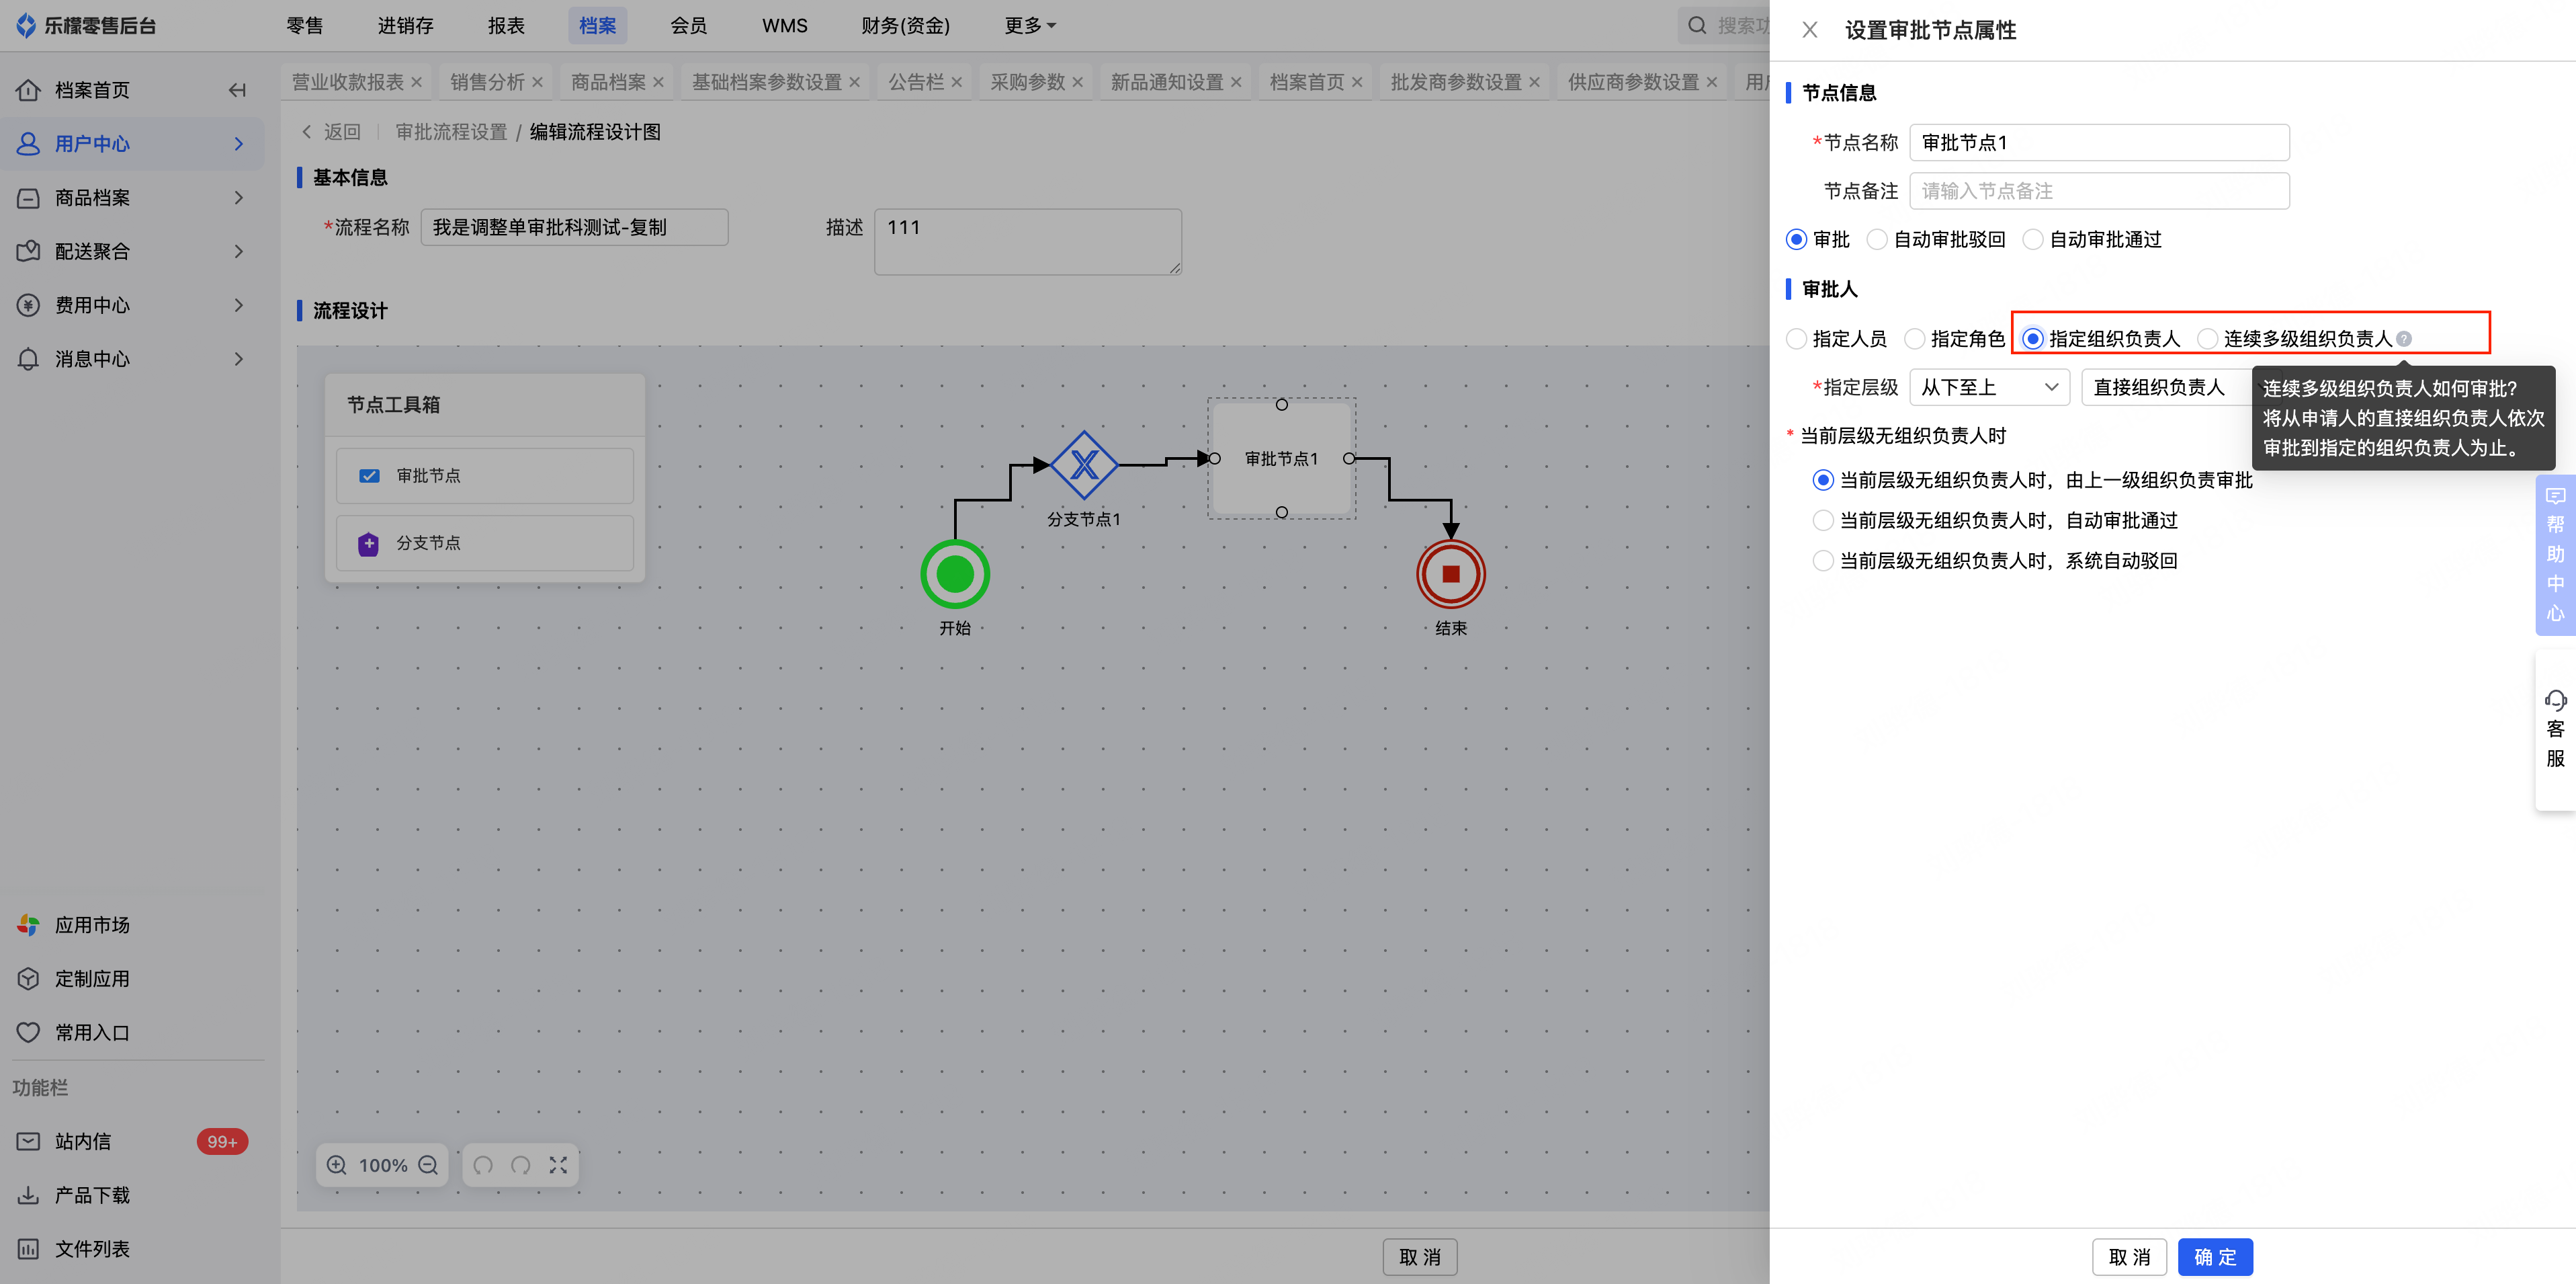Viewport: 2576px width, 1284px height.
Task: Click the help question mark beside 连续多级组织负责人
Action: pyautogui.click(x=2404, y=339)
